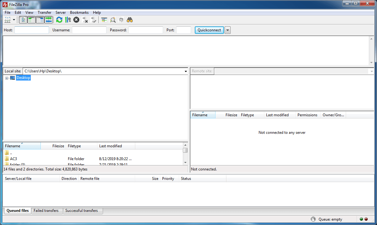The height and width of the screenshot is (225, 377).
Task: Sort local files by Last modified
Action: pyautogui.click(x=116, y=146)
